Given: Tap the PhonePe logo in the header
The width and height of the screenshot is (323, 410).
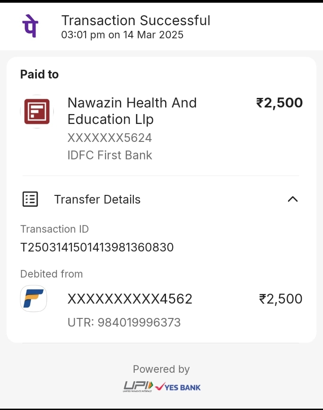Looking at the screenshot, I should [30, 26].
